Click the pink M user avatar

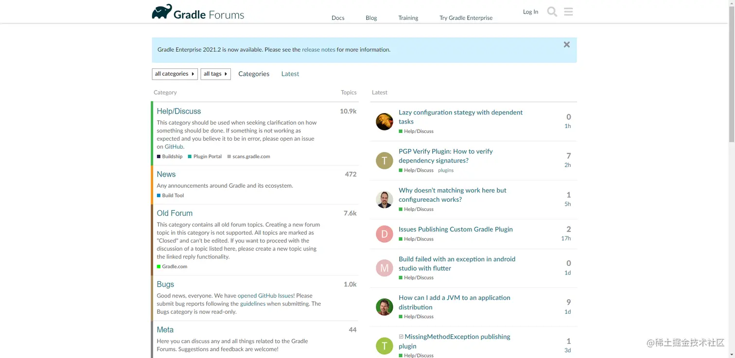pyautogui.click(x=385, y=268)
